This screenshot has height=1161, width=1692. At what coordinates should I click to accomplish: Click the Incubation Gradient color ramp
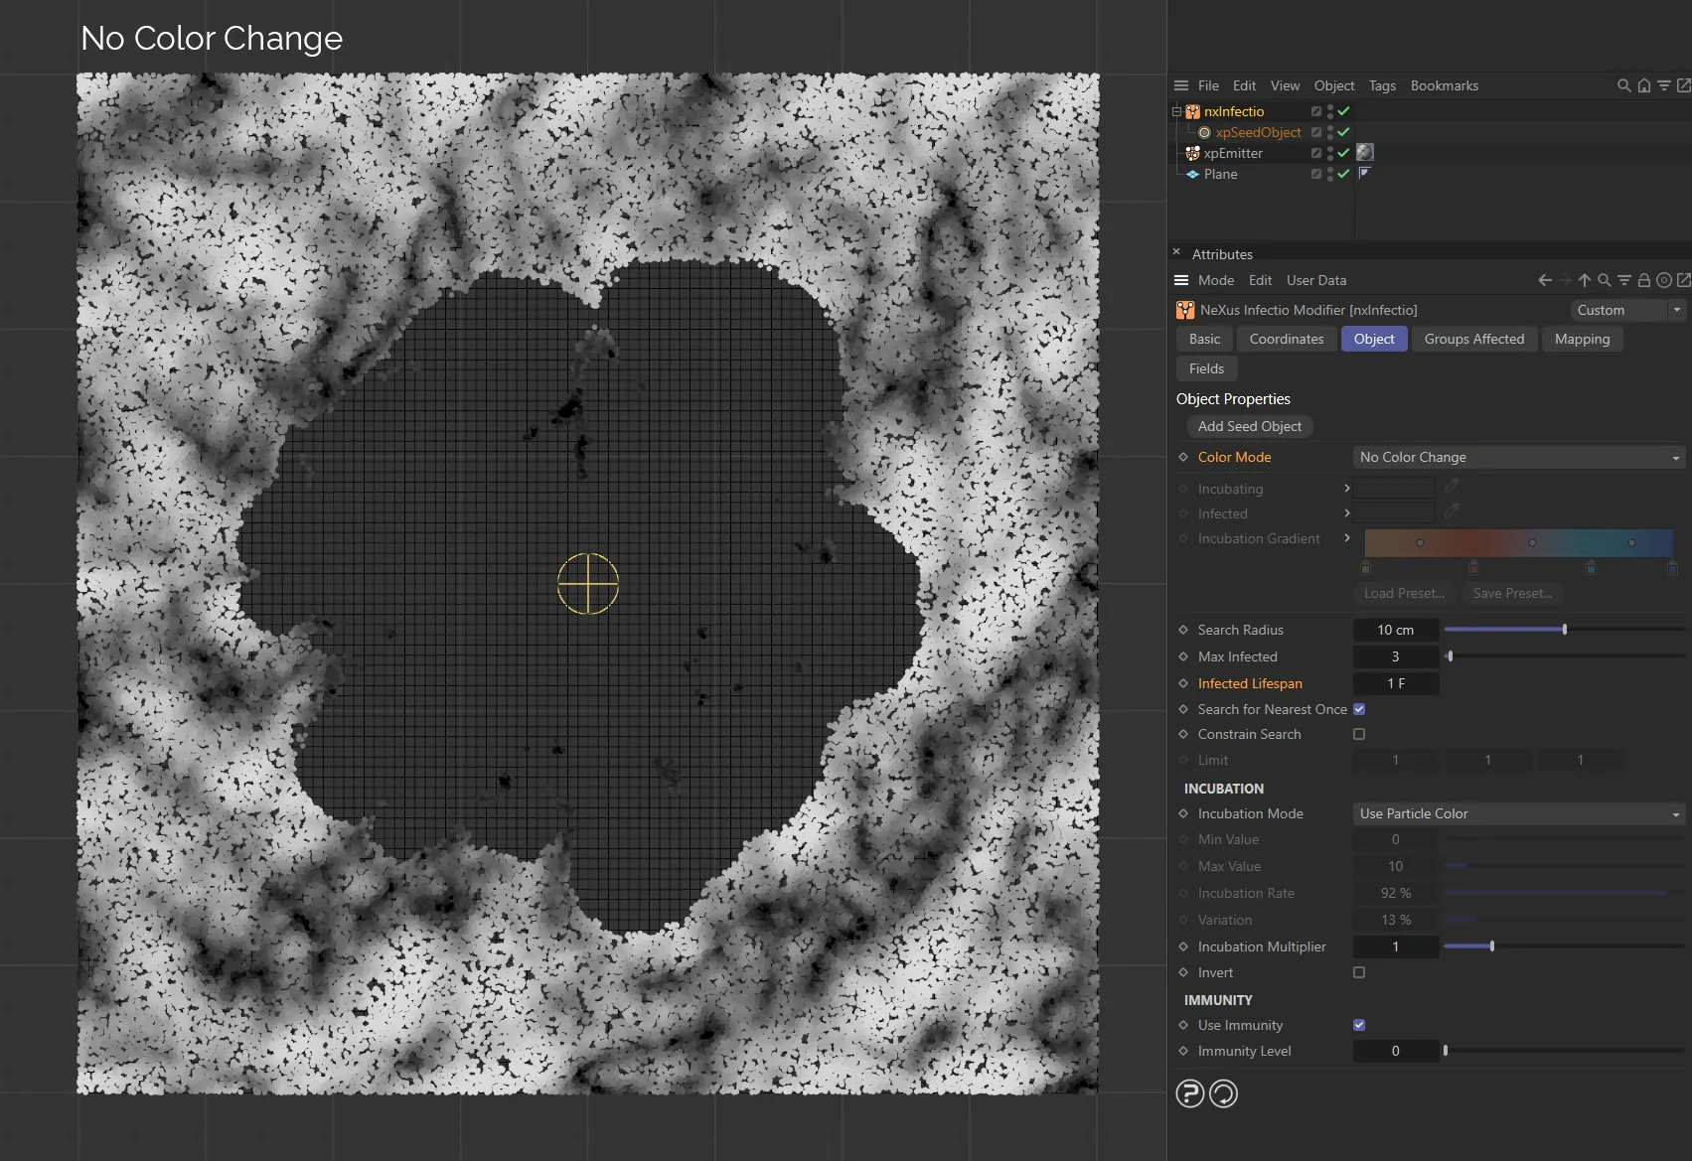tap(1520, 543)
